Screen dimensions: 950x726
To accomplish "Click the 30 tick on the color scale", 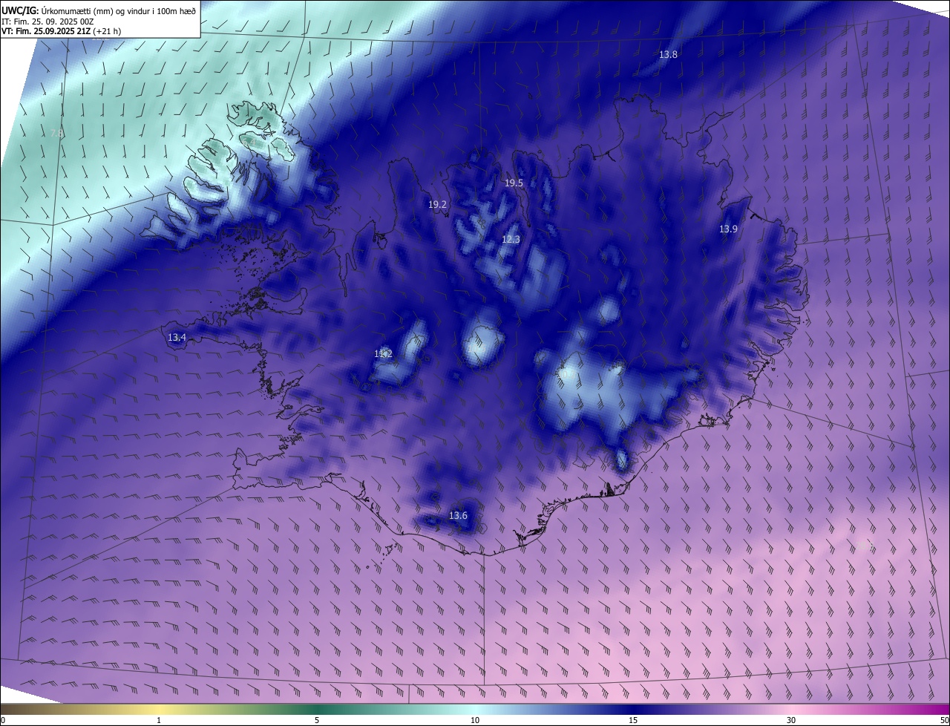I will point(791,720).
